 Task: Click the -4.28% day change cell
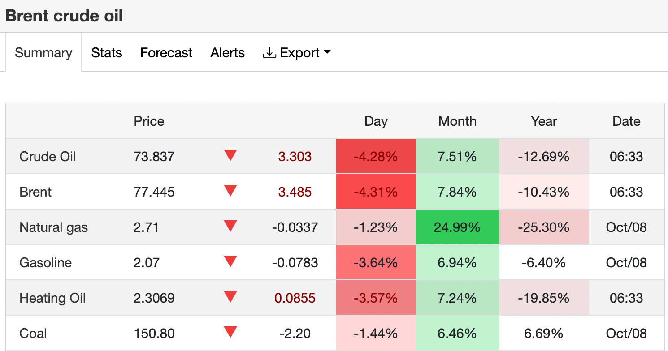click(x=376, y=156)
